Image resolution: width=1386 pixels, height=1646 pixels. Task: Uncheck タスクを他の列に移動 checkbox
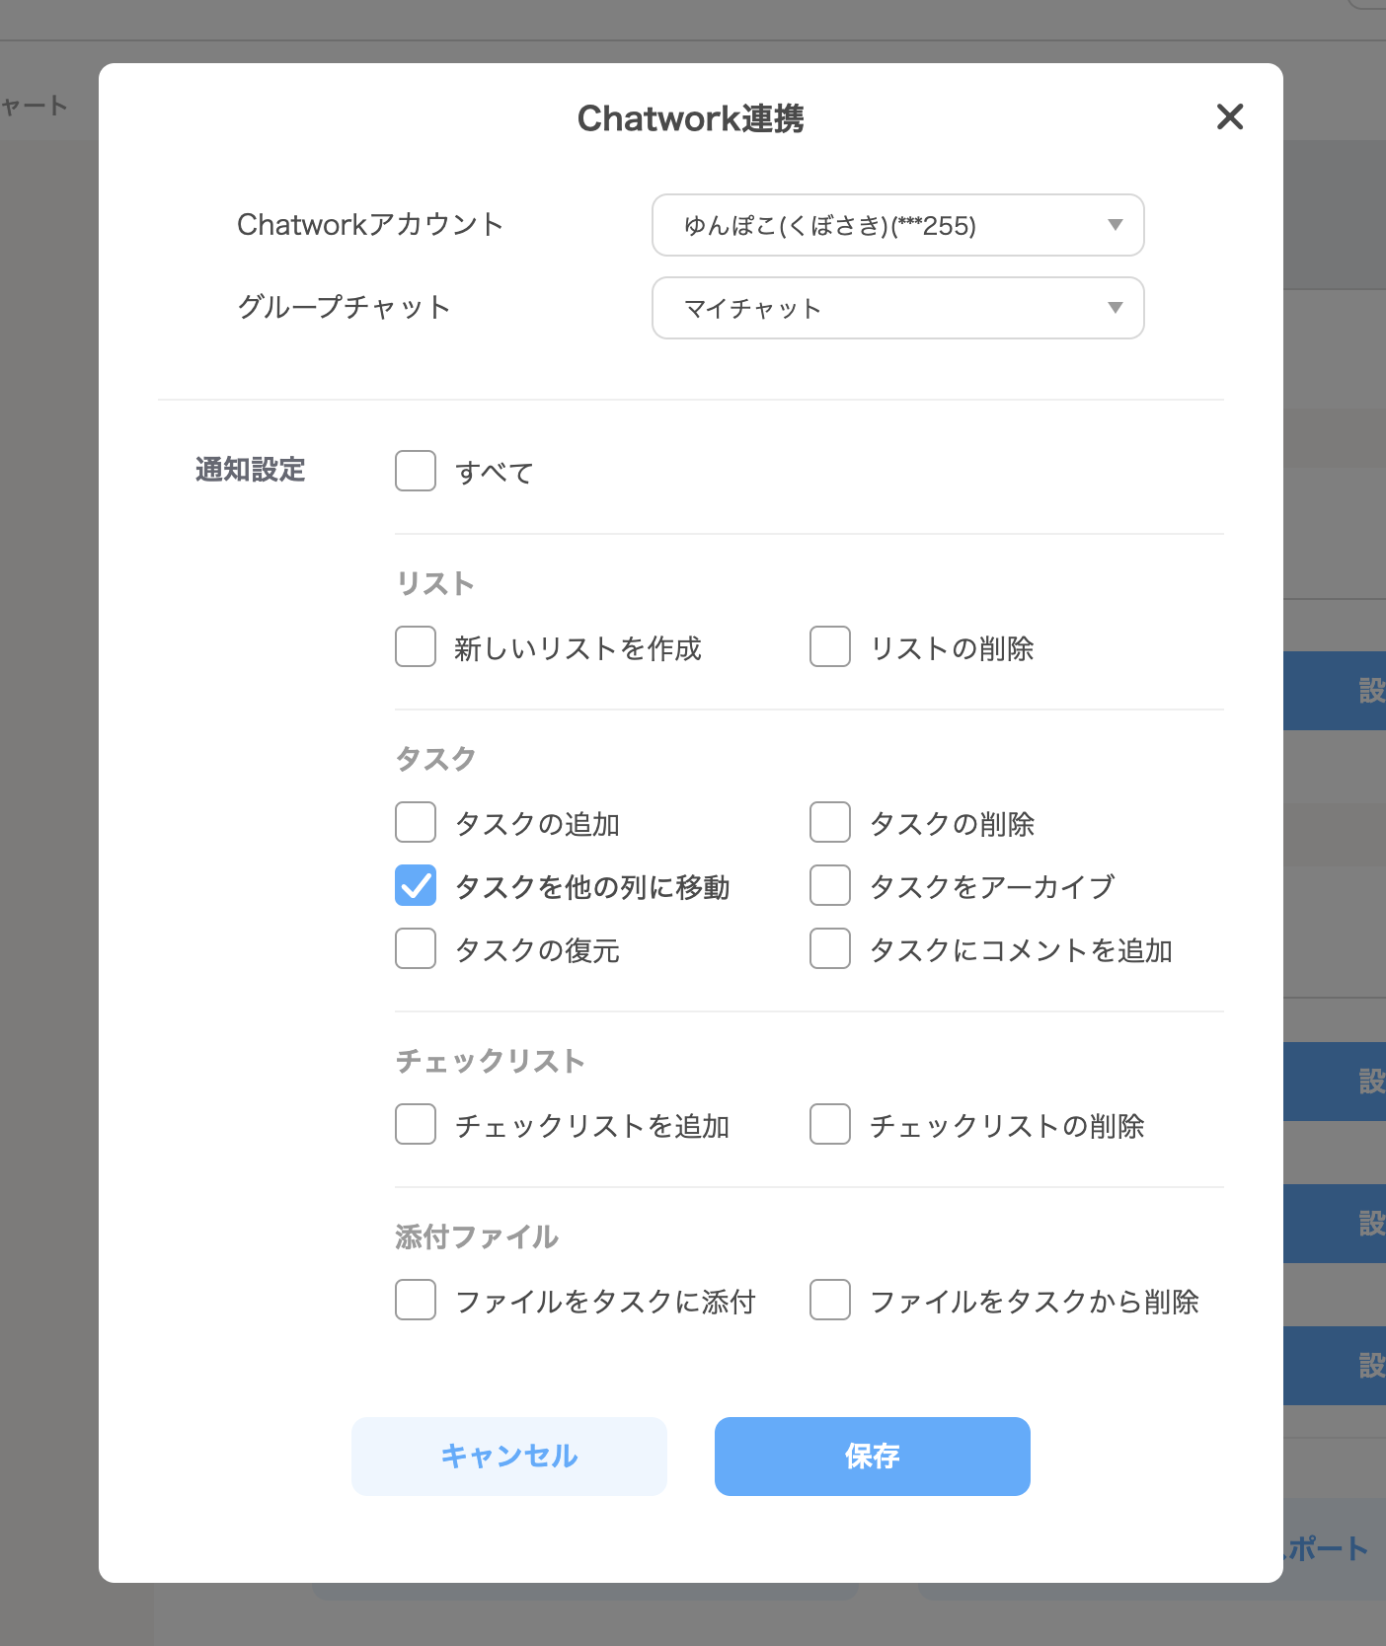tap(416, 885)
